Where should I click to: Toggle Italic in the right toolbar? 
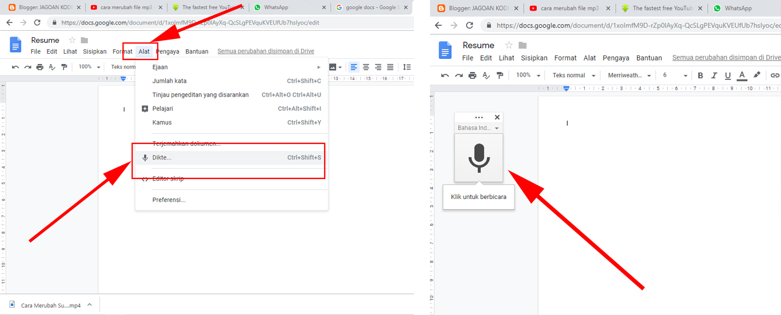714,75
